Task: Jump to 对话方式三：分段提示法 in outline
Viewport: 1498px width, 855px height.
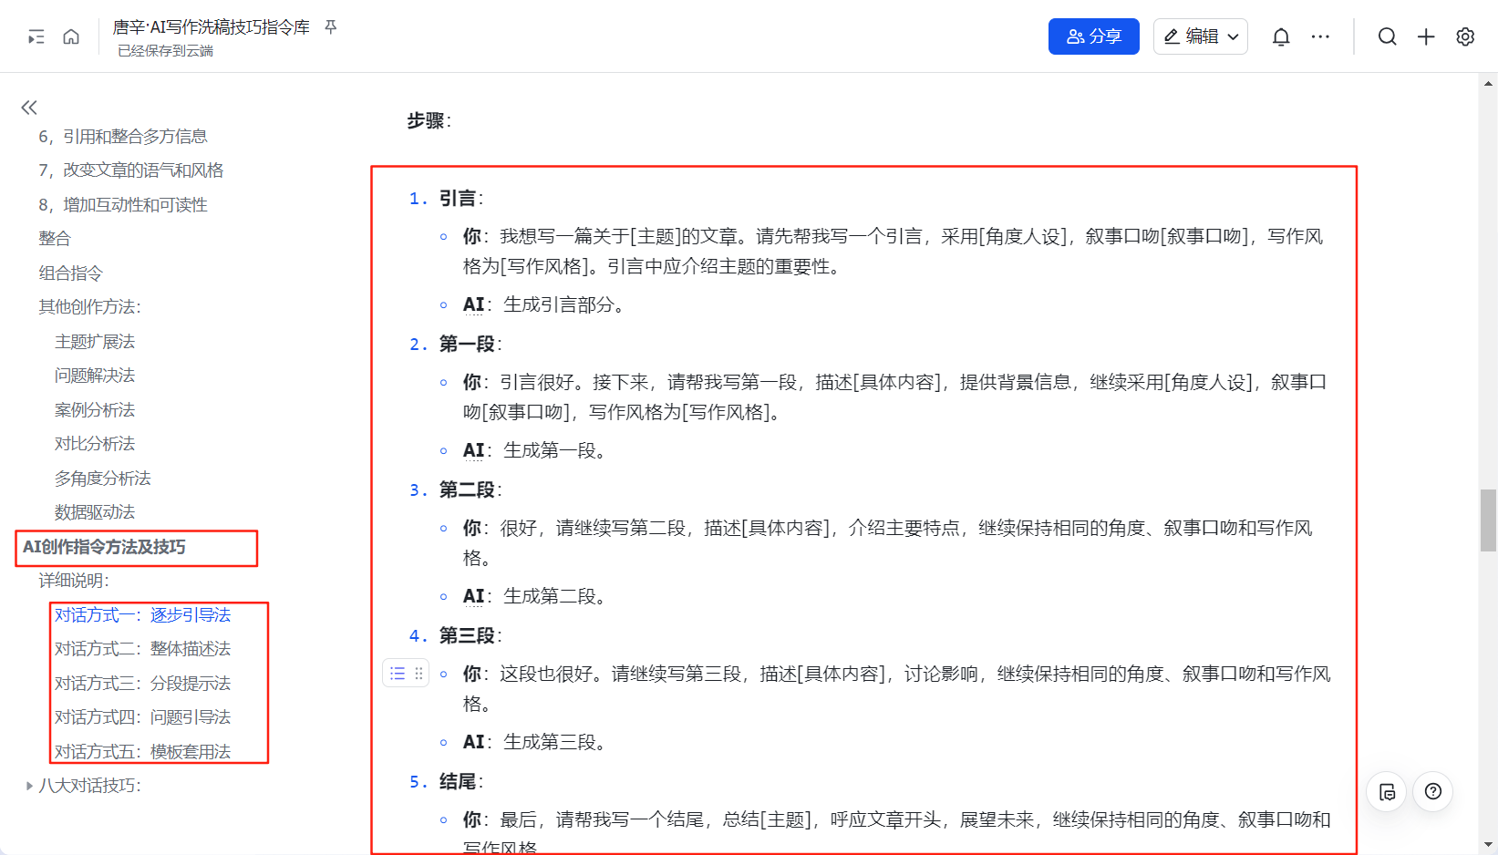Action: click(x=143, y=684)
